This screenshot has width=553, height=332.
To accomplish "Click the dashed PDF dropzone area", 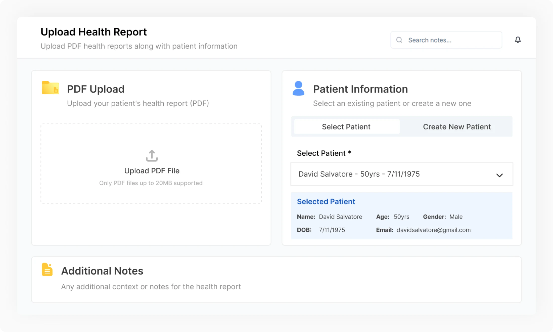I will pos(152,163).
